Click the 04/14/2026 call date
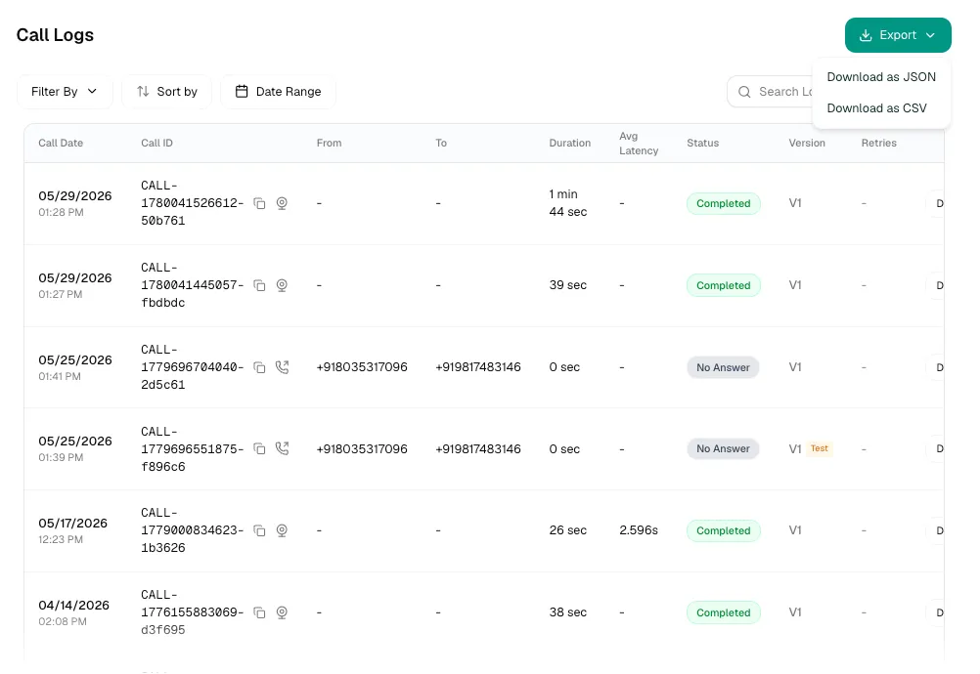Viewport: 980px width, 674px height. [x=73, y=606]
